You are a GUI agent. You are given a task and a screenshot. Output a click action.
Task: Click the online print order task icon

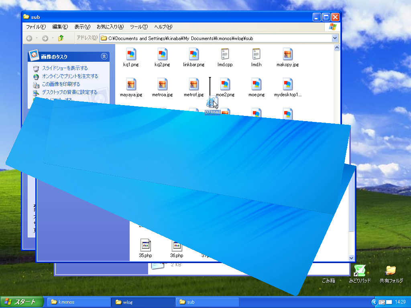tap(36, 77)
